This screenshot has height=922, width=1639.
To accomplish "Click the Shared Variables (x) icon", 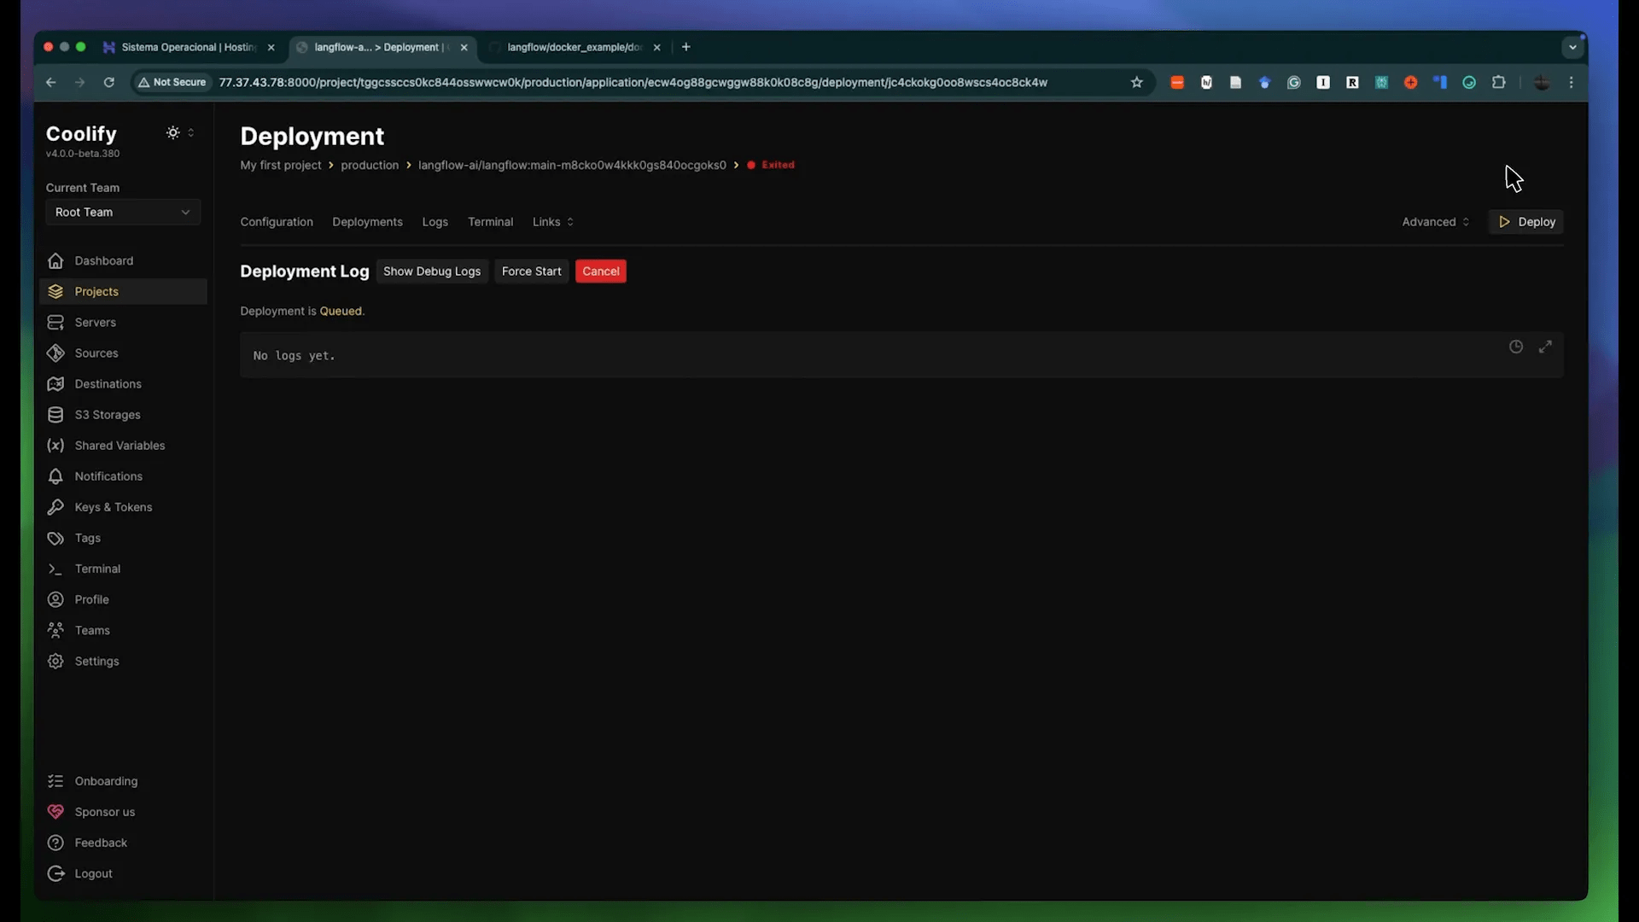I will (55, 445).
